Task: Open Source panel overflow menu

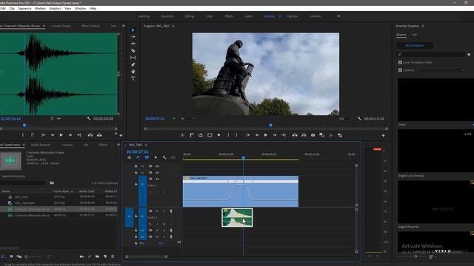Action: pos(124,26)
